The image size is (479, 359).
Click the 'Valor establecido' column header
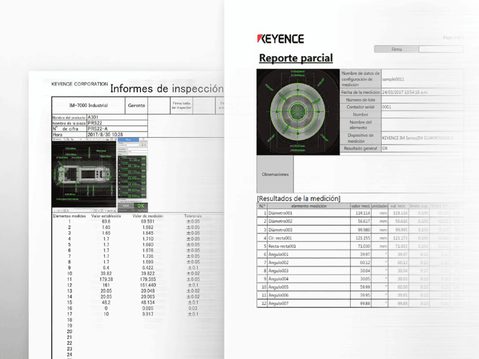point(106,216)
